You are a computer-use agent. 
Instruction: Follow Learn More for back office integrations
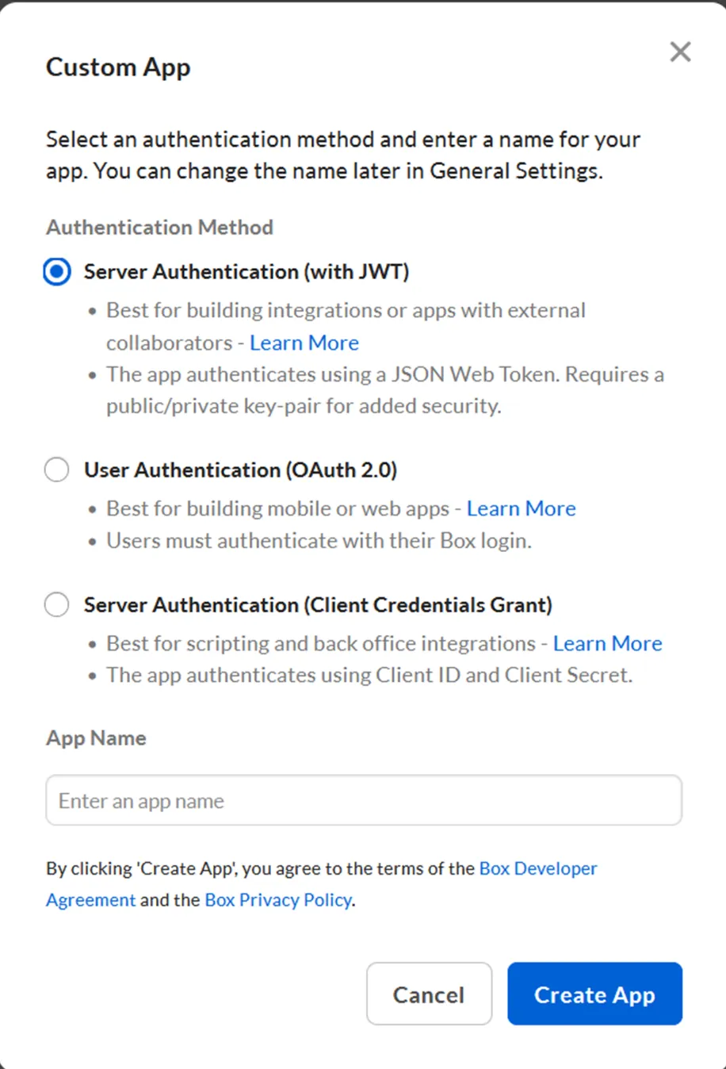(607, 643)
